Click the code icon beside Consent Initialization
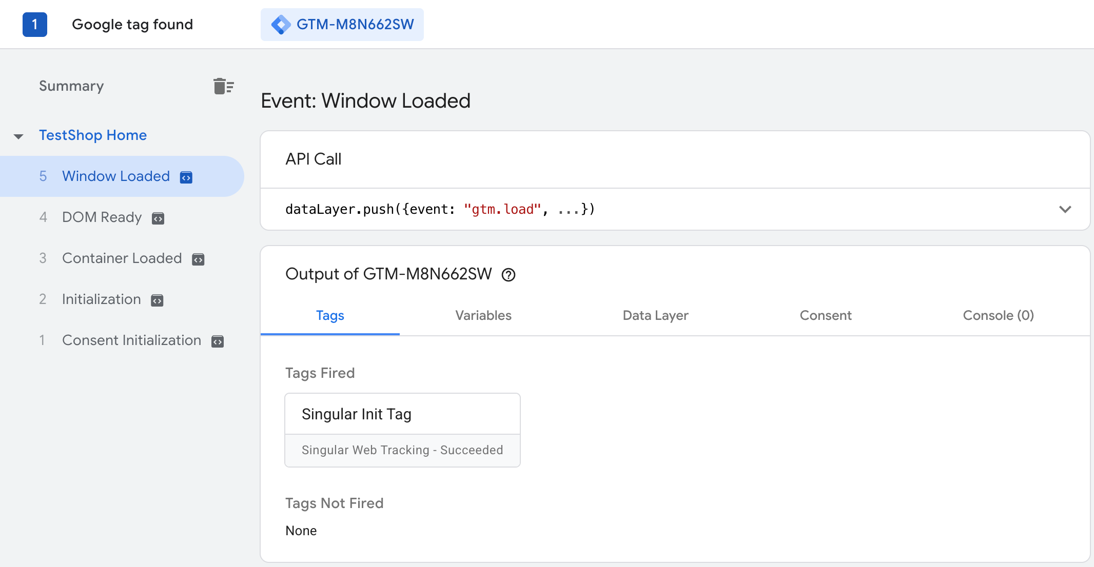This screenshot has height=567, width=1094. click(218, 341)
